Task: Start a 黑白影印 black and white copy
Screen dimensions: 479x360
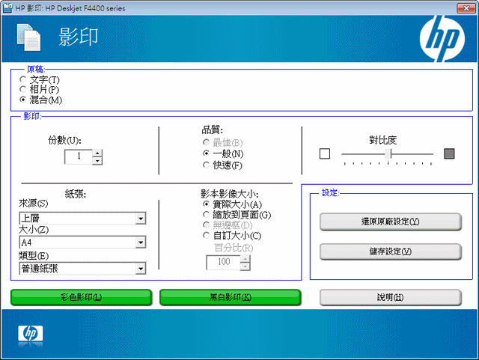Action: pos(231,297)
